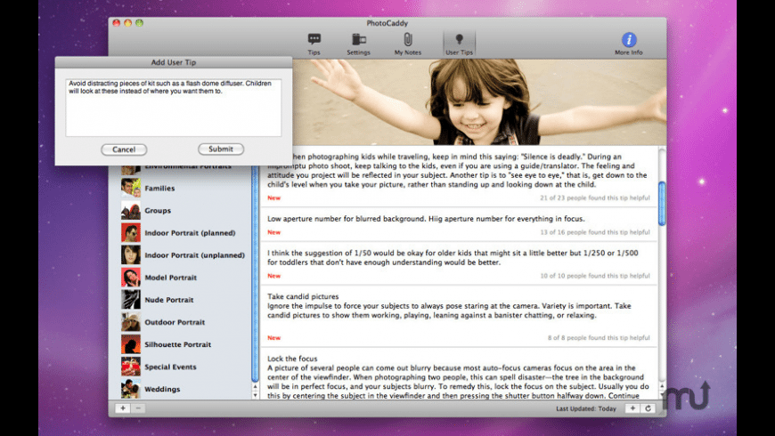
Task: Click the Last Updated: Today status text
Action: click(586, 408)
